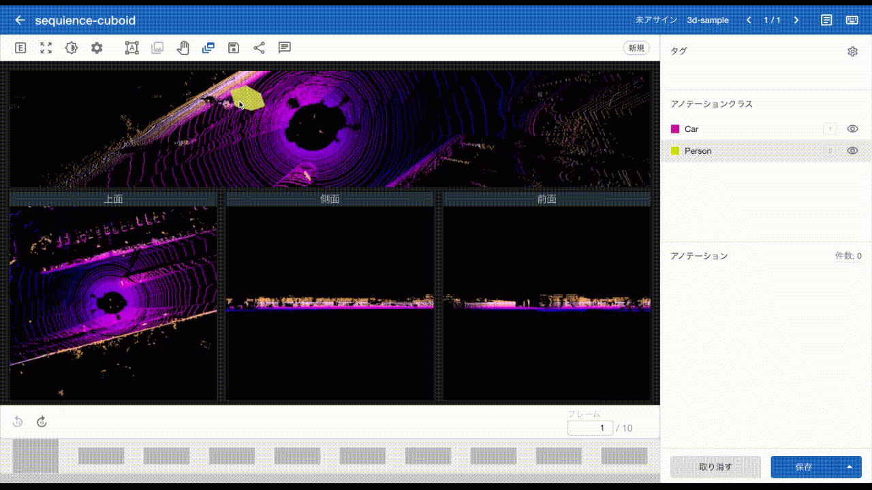Click the sequence-cuboid title text
This screenshot has width=872, height=490.
[85, 20]
